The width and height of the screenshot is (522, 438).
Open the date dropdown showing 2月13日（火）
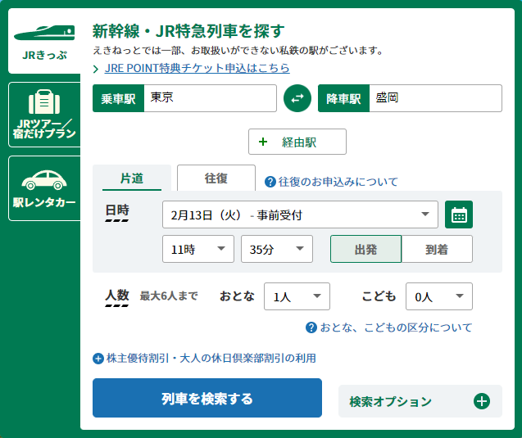coord(300,214)
